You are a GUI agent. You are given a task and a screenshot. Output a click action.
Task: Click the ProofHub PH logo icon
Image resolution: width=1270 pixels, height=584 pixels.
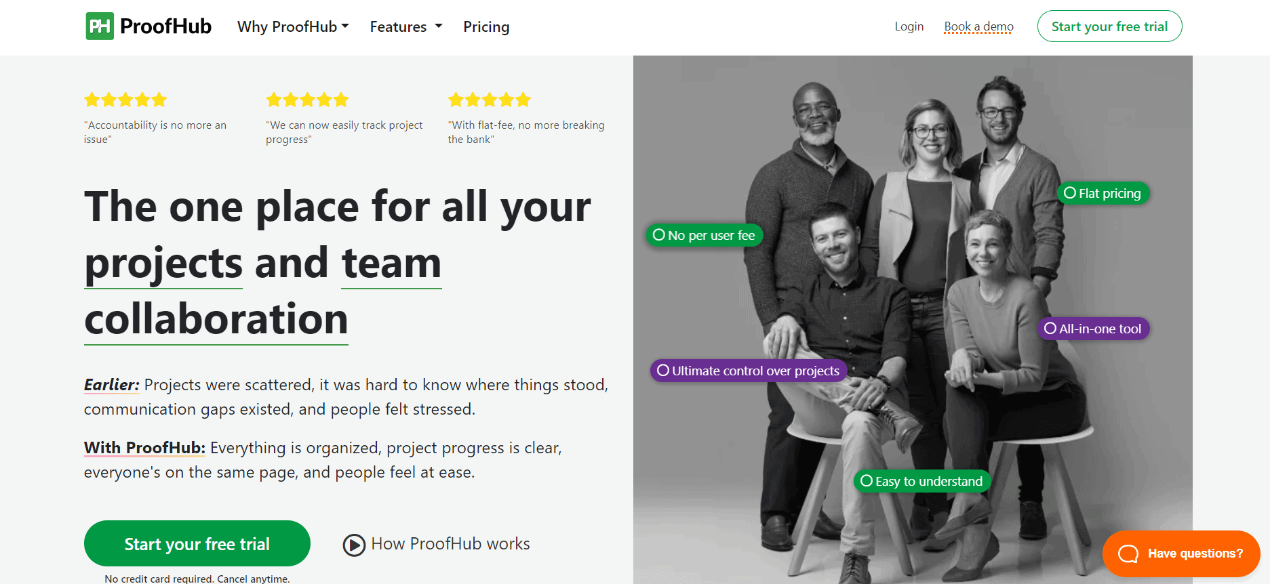100,26
